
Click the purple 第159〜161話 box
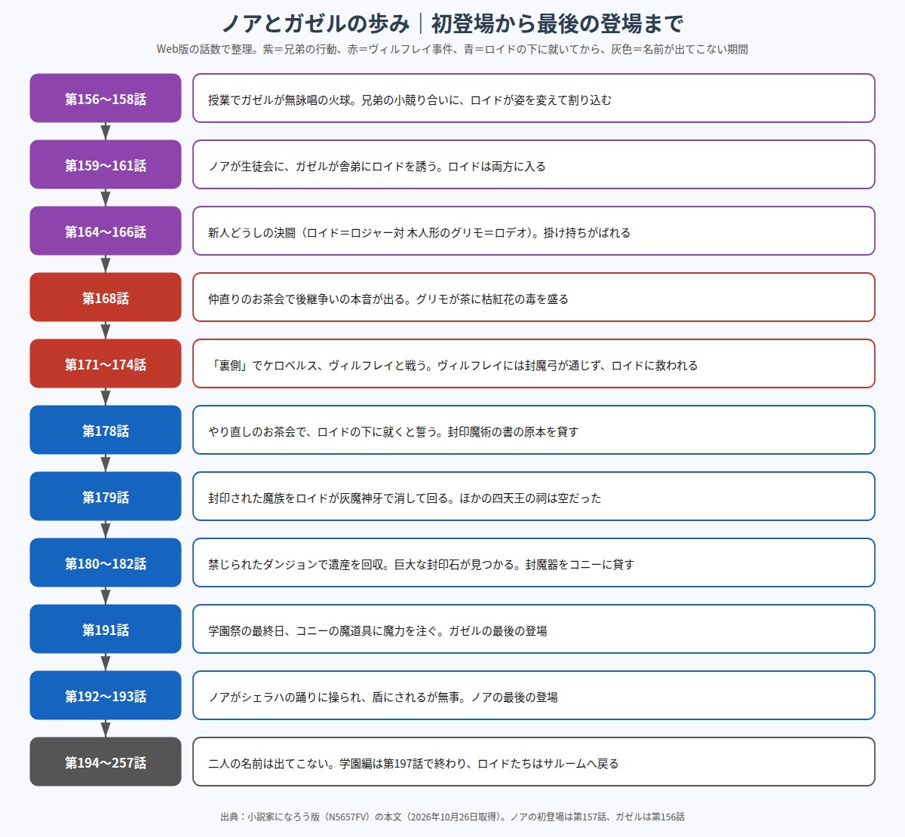coord(106,164)
